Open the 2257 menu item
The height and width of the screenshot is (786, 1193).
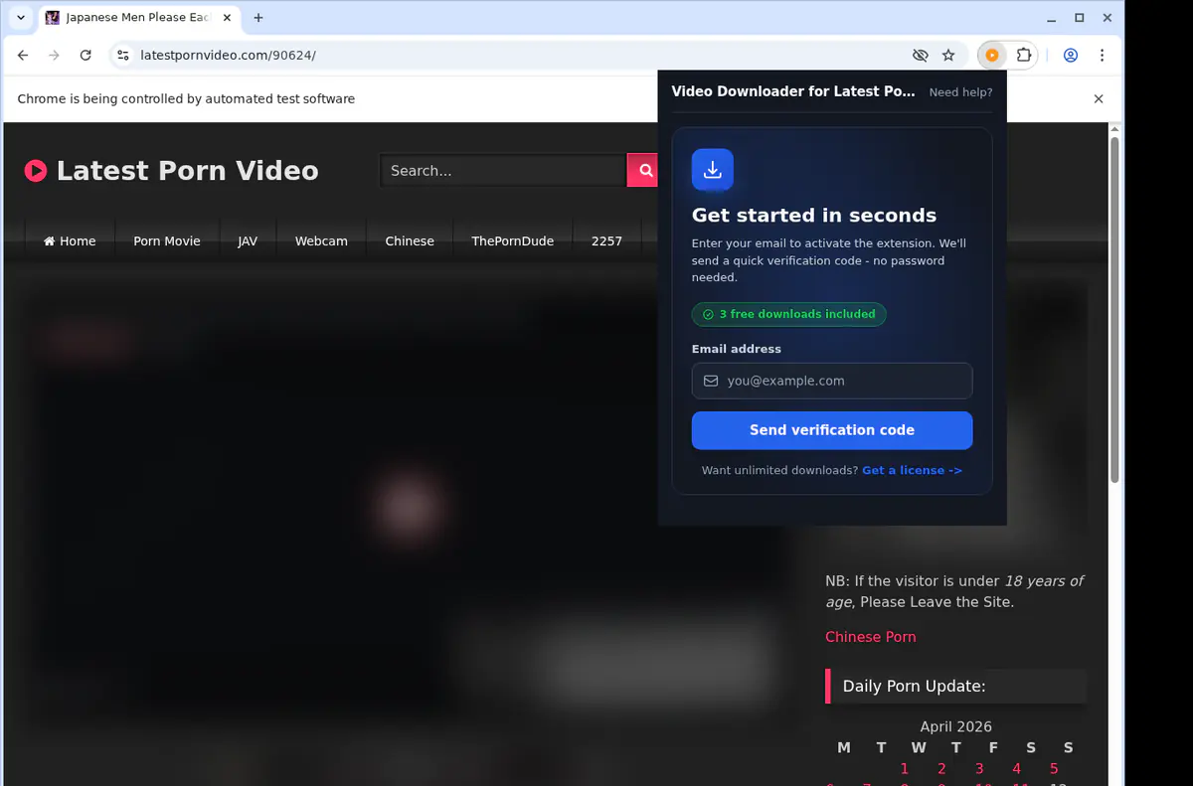click(606, 241)
